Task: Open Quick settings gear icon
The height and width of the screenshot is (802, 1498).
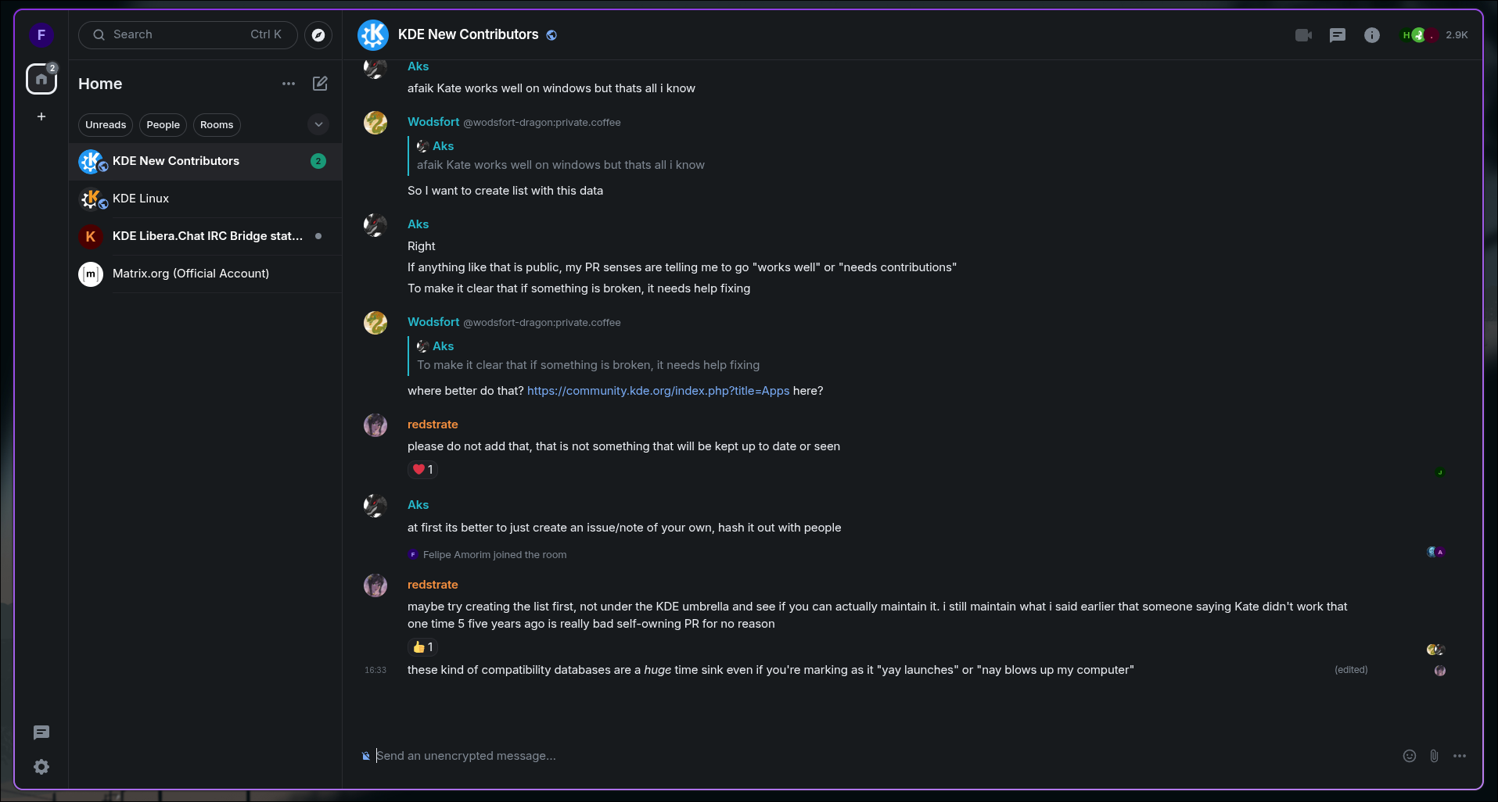Action: [x=41, y=767]
